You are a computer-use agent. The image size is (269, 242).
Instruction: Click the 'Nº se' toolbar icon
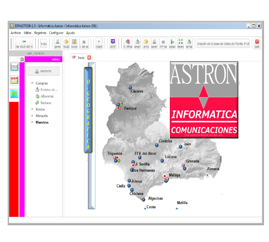[x=163, y=43]
